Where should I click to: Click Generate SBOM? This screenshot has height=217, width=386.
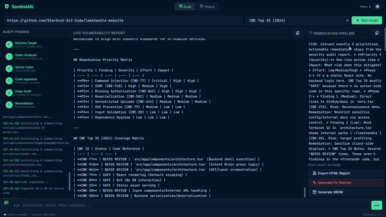(x=346, y=192)
